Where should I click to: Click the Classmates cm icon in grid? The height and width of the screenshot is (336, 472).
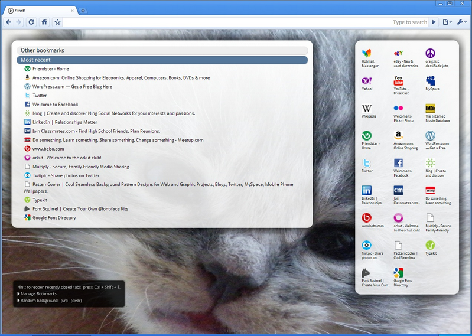[x=398, y=190]
